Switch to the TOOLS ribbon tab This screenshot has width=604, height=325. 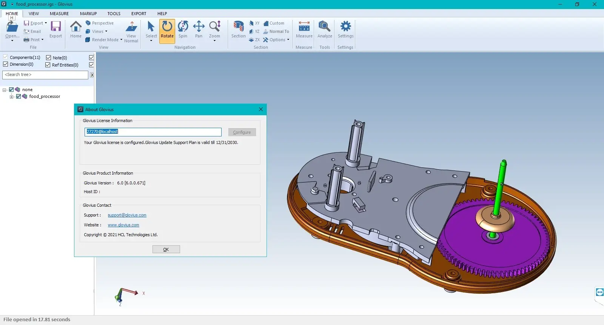point(114,14)
